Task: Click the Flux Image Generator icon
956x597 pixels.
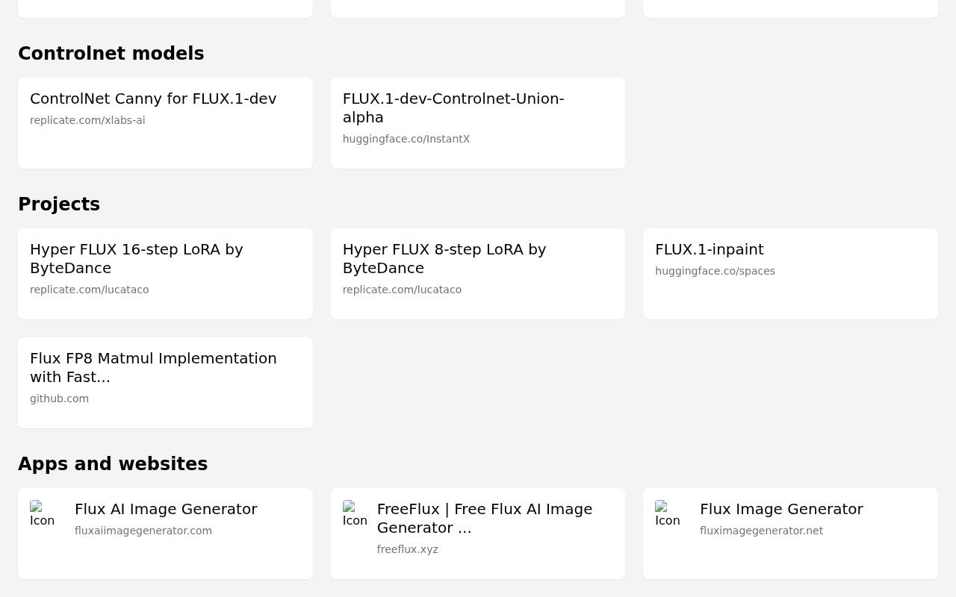Action: (x=668, y=513)
